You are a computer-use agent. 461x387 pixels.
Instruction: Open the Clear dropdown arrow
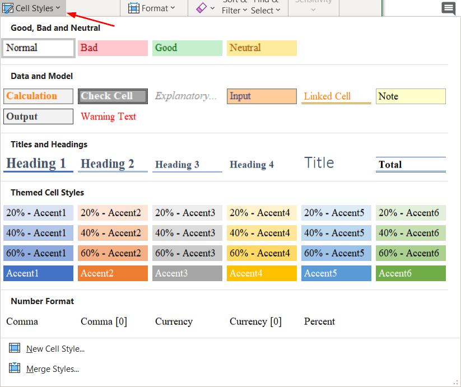coord(213,8)
